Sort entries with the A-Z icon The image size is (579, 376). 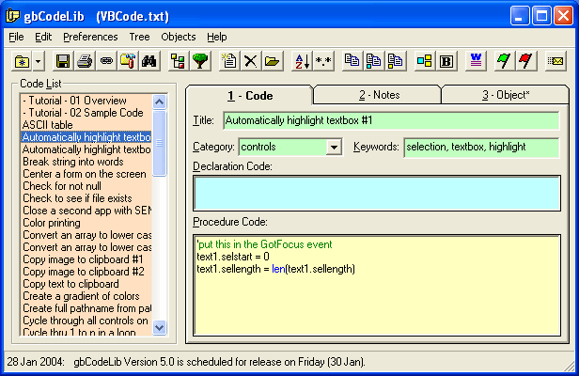click(302, 61)
